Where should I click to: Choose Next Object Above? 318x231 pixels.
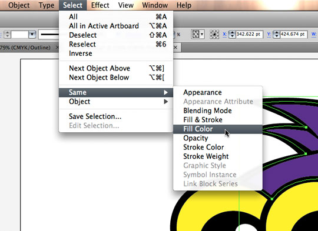116,68
